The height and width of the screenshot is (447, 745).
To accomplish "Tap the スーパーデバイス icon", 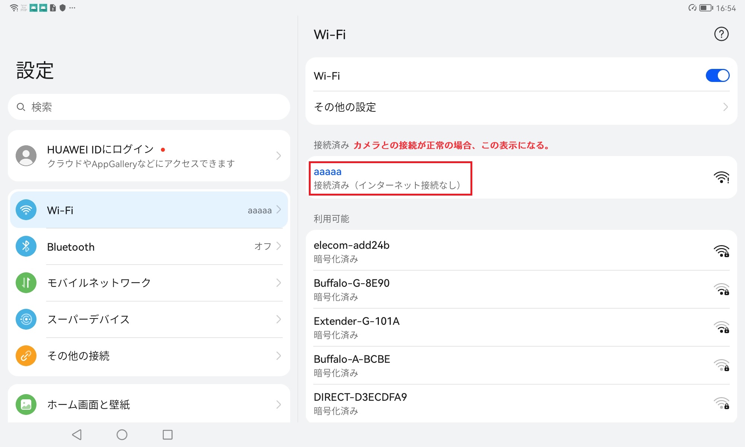I will click(26, 319).
